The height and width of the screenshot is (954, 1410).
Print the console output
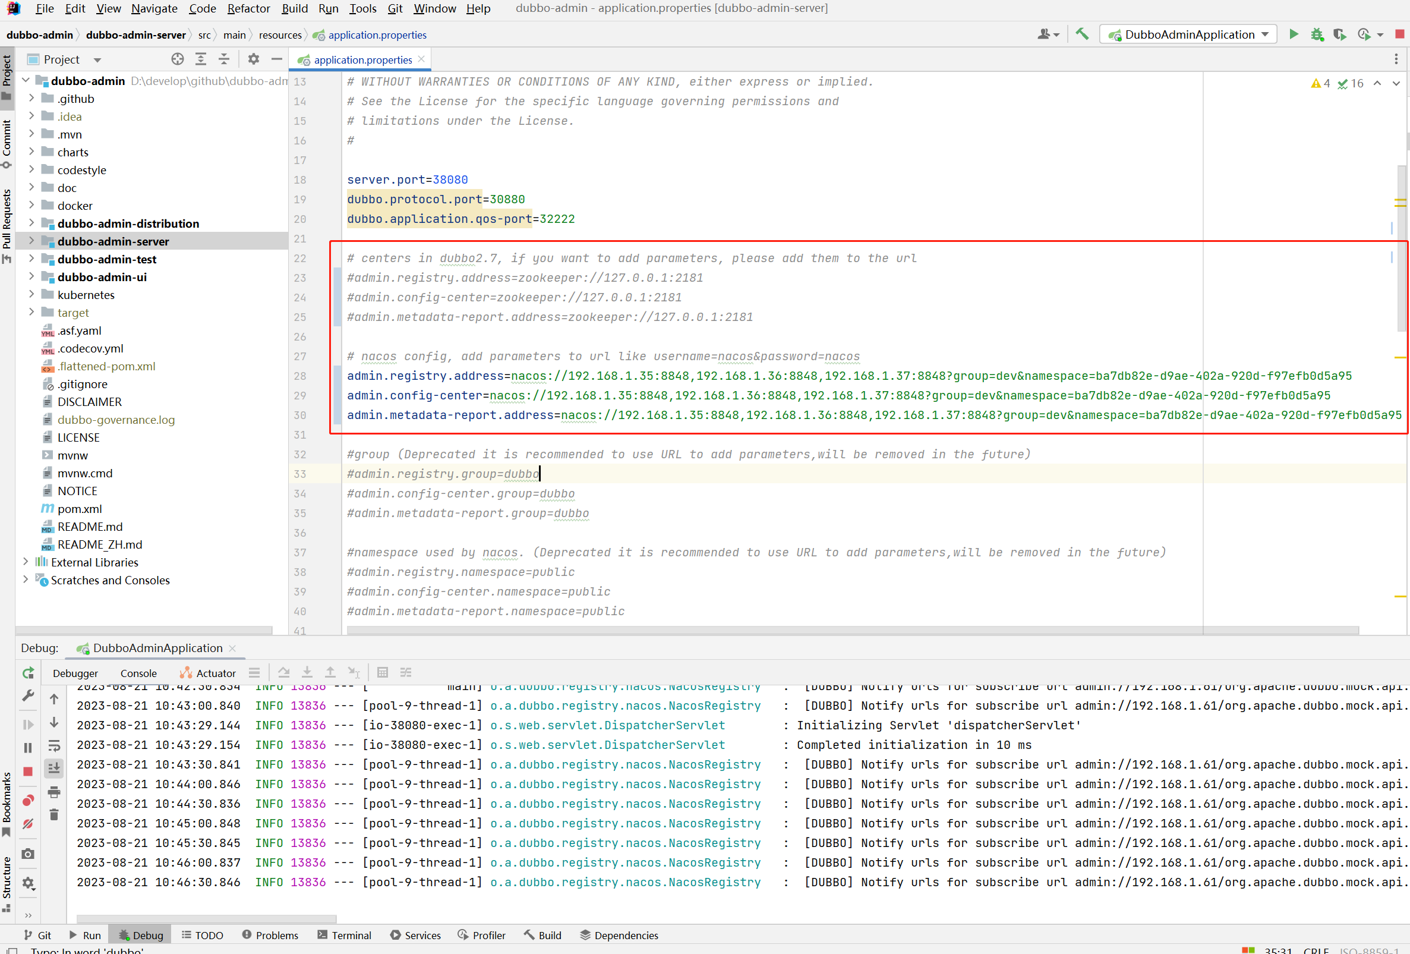[x=54, y=792]
